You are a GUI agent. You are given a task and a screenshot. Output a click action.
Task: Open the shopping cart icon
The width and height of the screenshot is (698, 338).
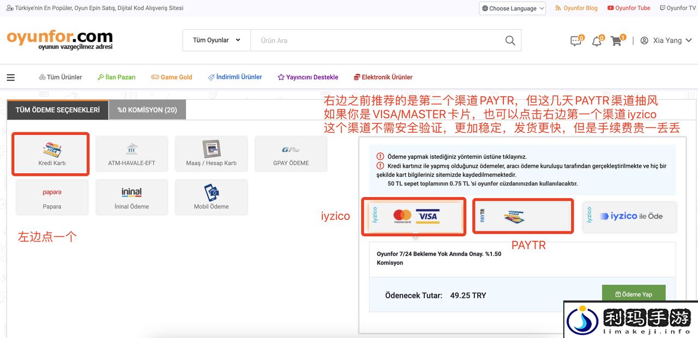(x=616, y=41)
